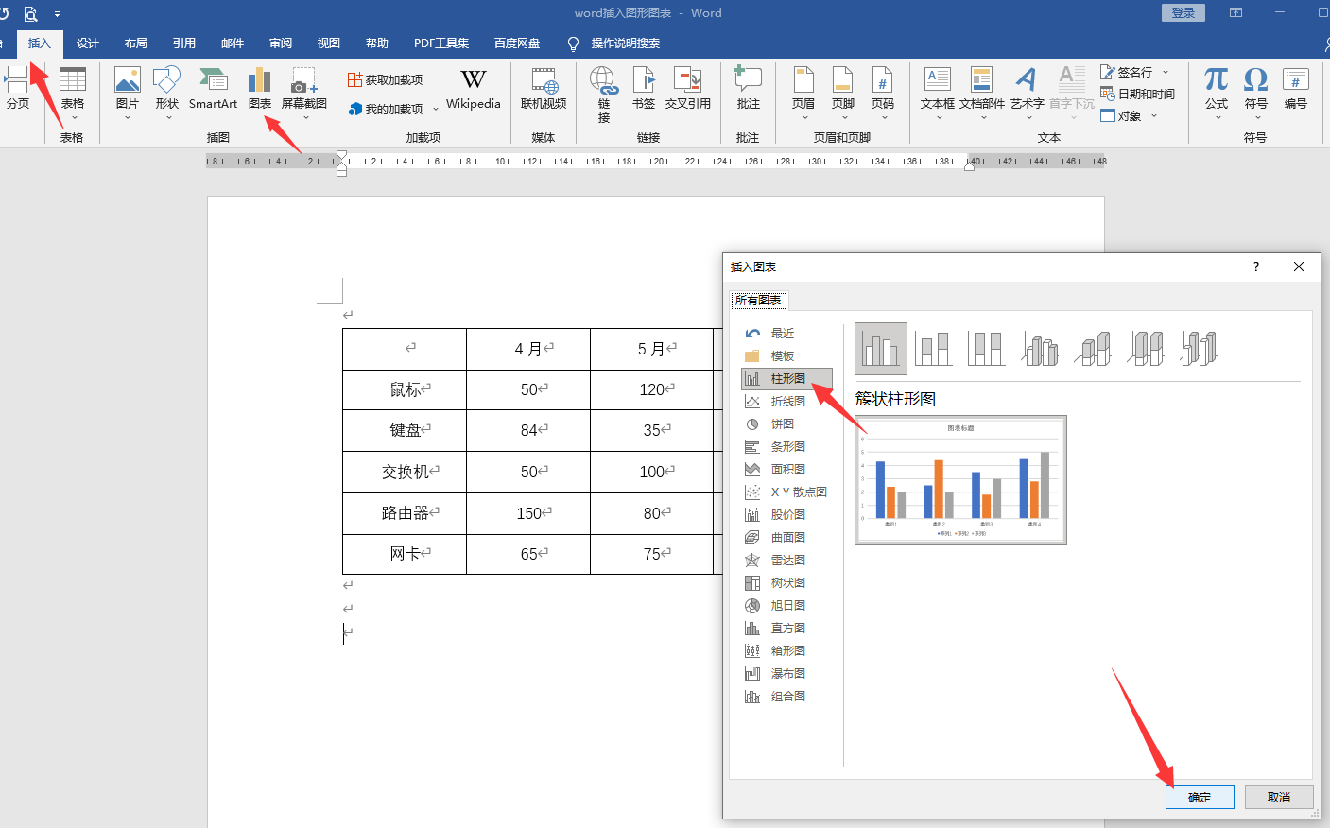The width and height of the screenshot is (1330, 828).
Task: Select 3-D clustered column chart subtype
Action: 1040,349
